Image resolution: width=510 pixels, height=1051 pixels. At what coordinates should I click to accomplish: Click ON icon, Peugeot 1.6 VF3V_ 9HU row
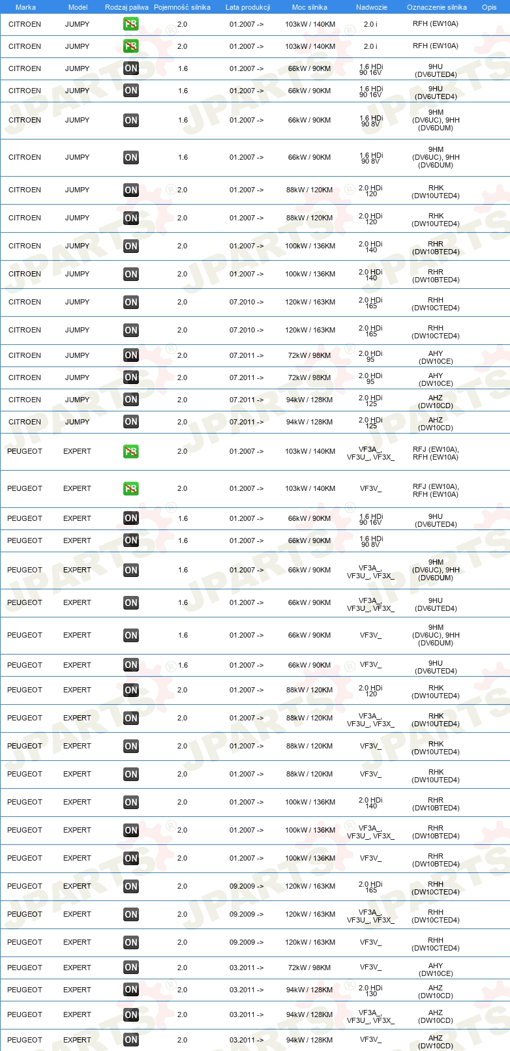coord(131,665)
